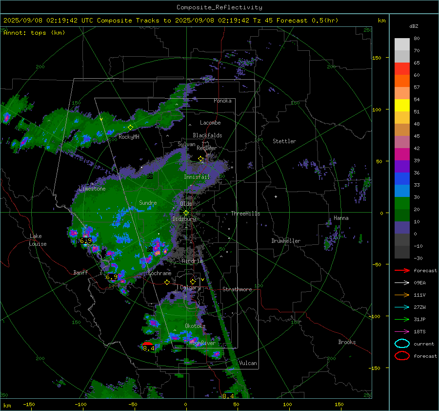The height and width of the screenshot is (411, 439).
Task: Click the 8.4 storm top west of HighRiver
Action: 149,348
